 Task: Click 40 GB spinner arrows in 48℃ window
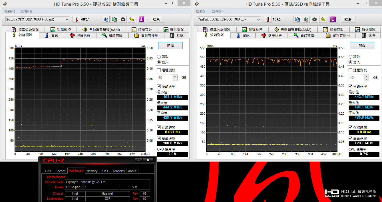coord(175,78)
